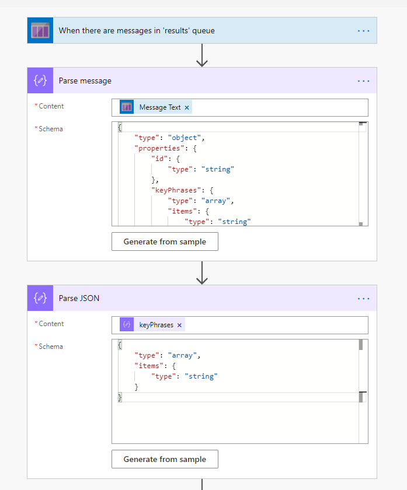The width and height of the screenshot is (407, 490).
Task: Collapse the Parse JSON action header
Action: coord(202,298)
